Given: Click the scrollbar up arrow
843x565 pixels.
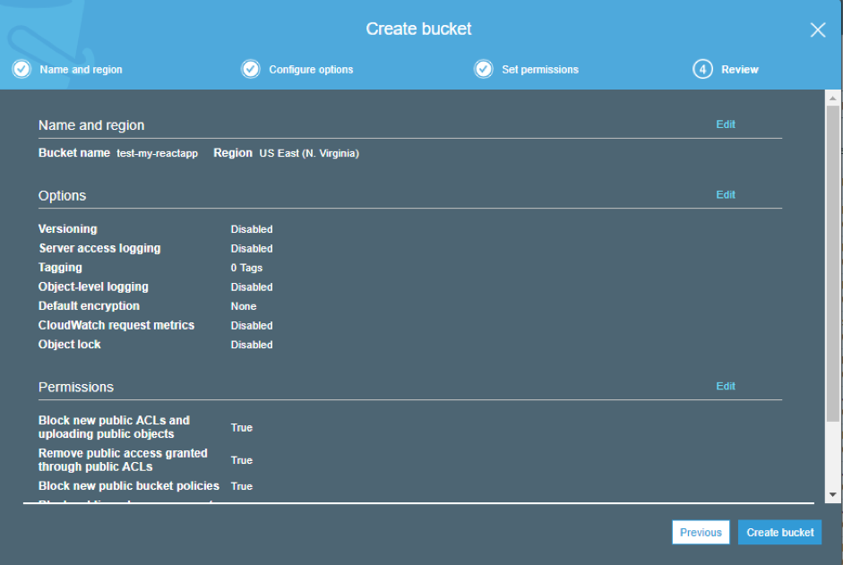Looking at the screenshot, I should click(833, 97).
